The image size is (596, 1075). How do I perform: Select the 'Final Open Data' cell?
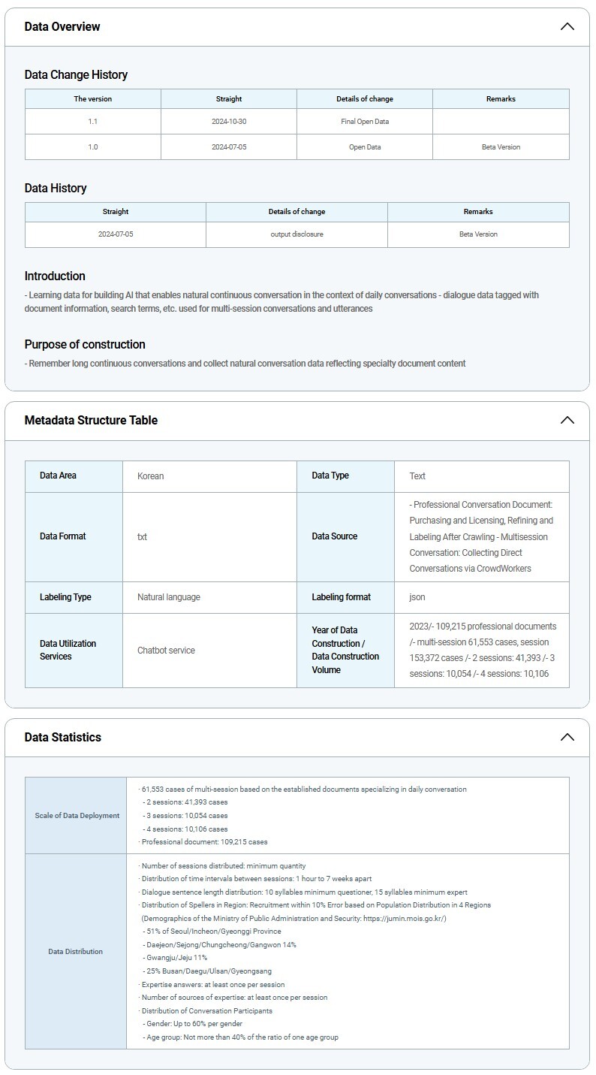pyautogui.click(x=365, y=122)
